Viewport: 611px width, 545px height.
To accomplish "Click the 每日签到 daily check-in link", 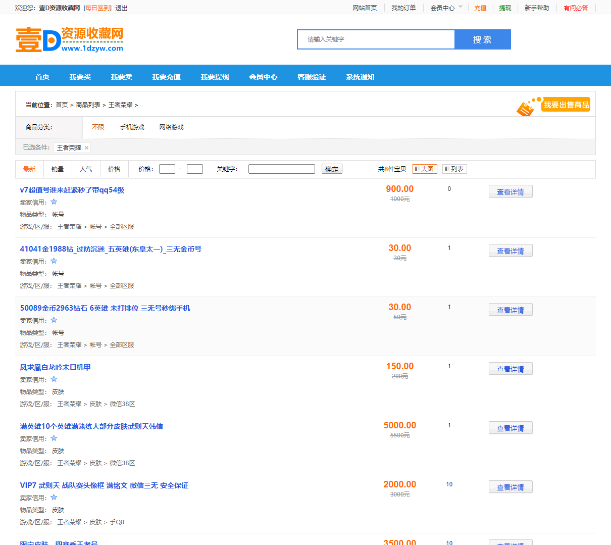I will [x=97, y=8].
